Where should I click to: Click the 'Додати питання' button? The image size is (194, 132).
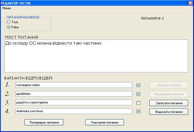pos(169,85)
